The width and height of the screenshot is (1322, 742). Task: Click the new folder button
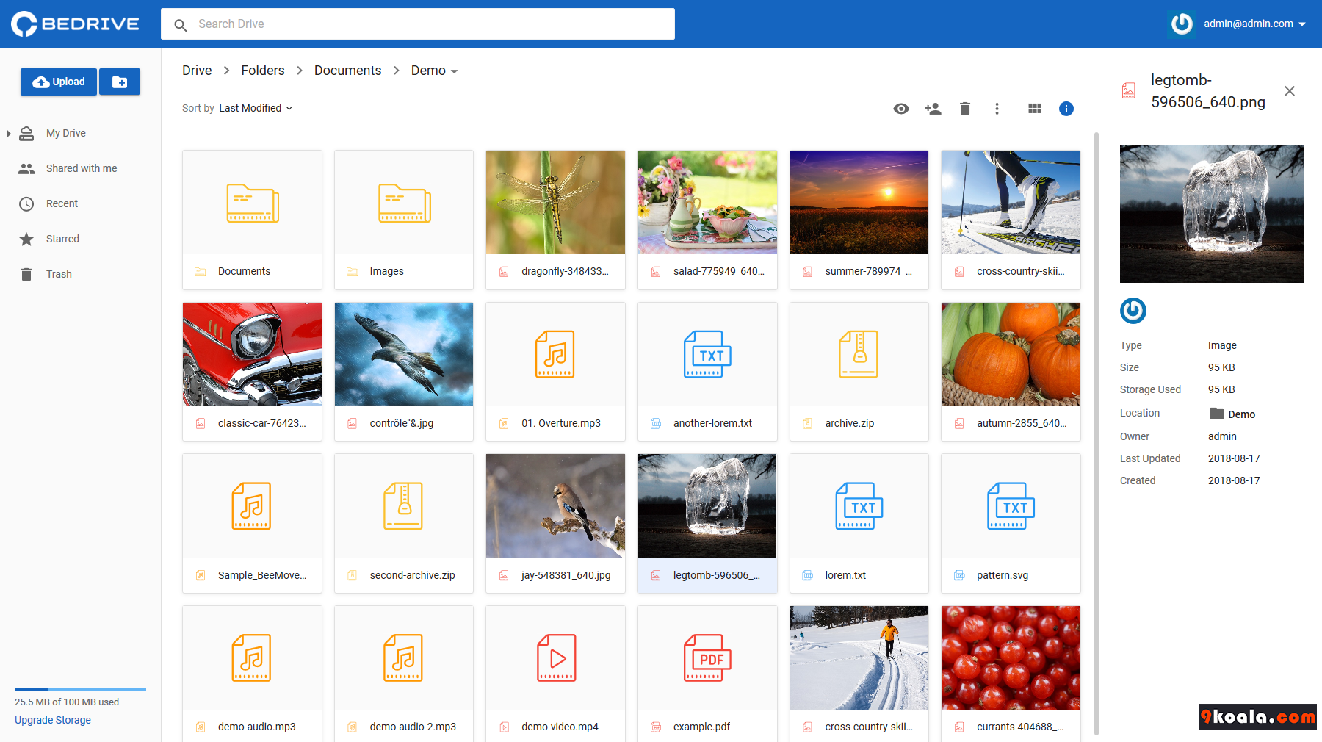pos(120,82)
